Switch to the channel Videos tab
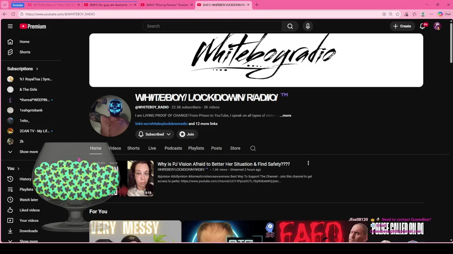Screen dimensions: 453x254 point(115,148)
